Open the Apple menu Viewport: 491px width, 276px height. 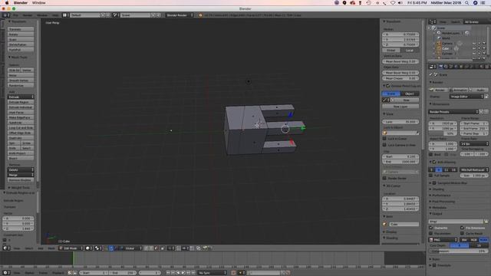[x=7, y=3]
